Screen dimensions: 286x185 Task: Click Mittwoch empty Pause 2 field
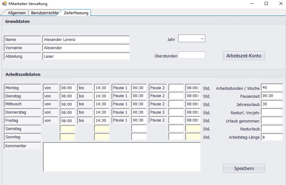(176, 104)
